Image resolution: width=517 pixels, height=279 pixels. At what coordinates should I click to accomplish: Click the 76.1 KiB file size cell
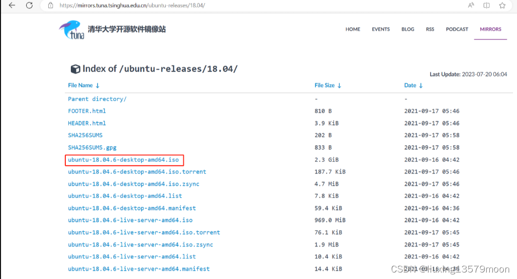point(328,232)
